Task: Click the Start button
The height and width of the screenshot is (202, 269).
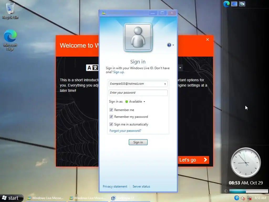Action: pyautogui.click(x=11, y=198)
